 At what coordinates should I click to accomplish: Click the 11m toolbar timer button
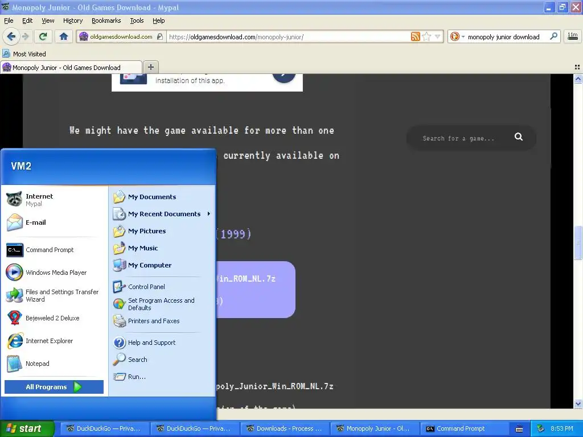point(573,36)
